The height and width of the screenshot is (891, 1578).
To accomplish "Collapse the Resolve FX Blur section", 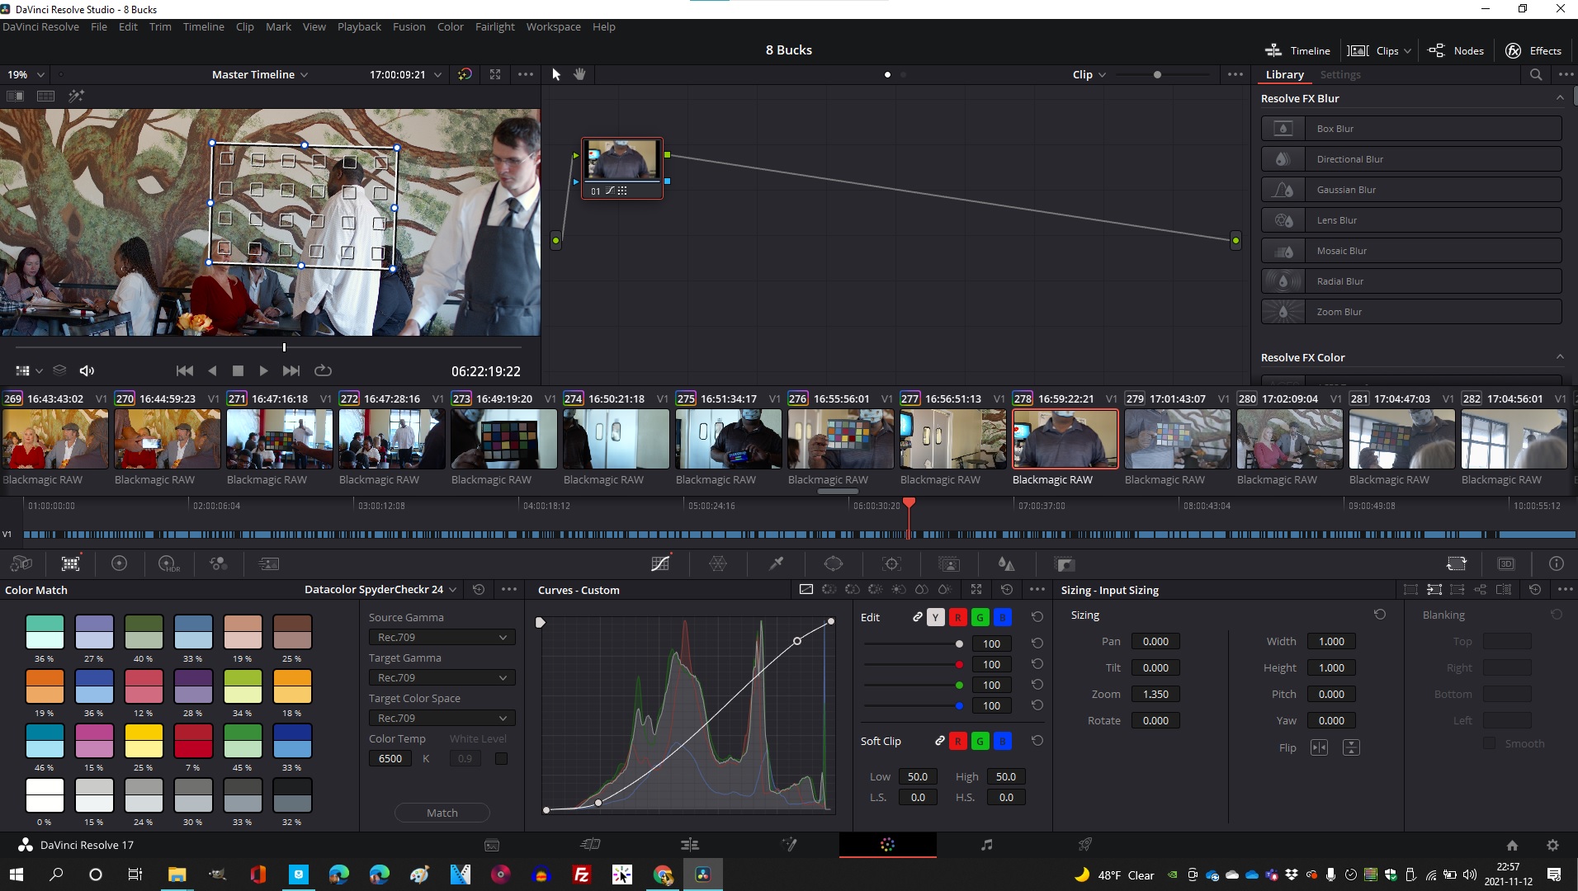I will point(1559,98).
